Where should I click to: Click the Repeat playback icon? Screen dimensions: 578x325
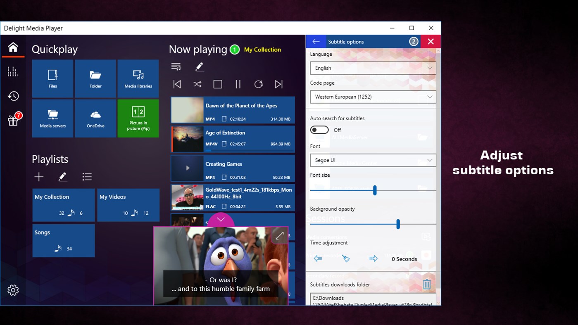(259, 84)
